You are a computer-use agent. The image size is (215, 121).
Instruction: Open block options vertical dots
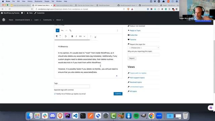click(91, 36)
